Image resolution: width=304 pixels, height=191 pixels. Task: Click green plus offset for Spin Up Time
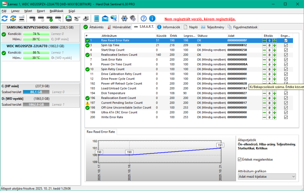point(274,45)
